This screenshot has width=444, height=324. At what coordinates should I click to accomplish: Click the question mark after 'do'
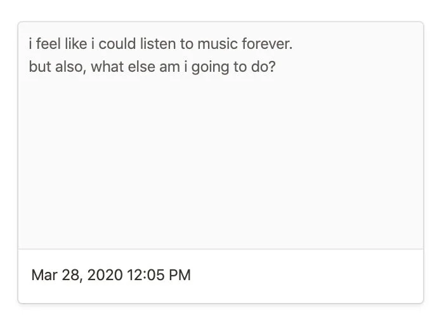pos(272,67)
